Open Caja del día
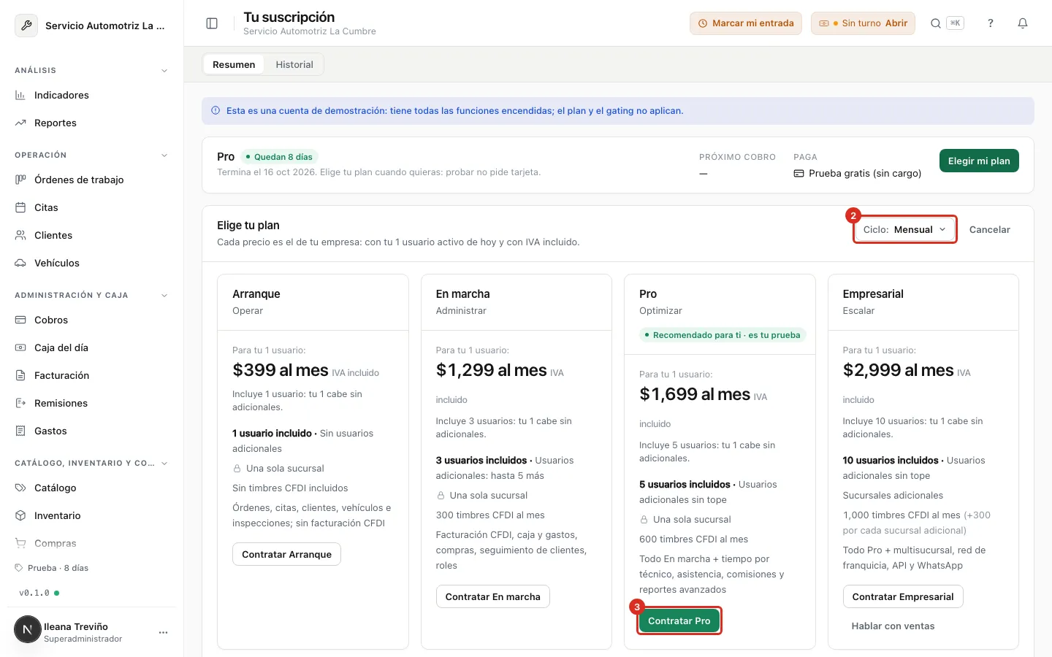 [x=91, y=347]
